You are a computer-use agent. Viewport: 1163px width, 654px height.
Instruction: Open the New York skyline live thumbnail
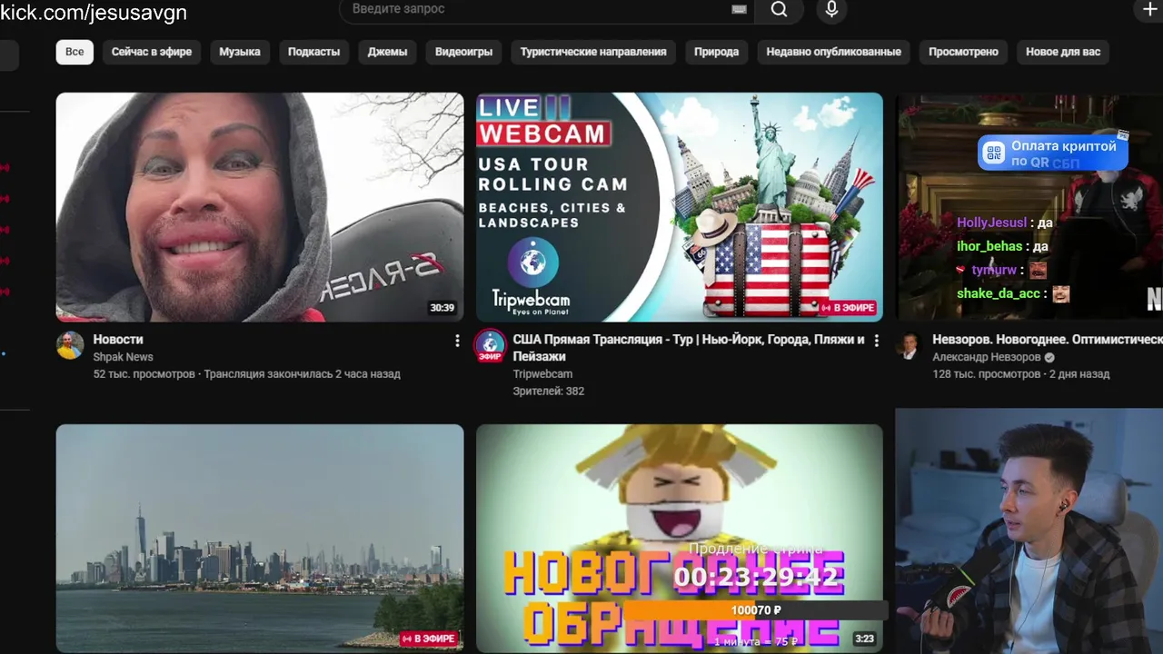pos(260,539)
